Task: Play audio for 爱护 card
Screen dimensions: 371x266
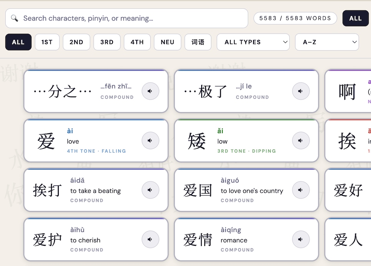Action: click(x=150, y=239)
